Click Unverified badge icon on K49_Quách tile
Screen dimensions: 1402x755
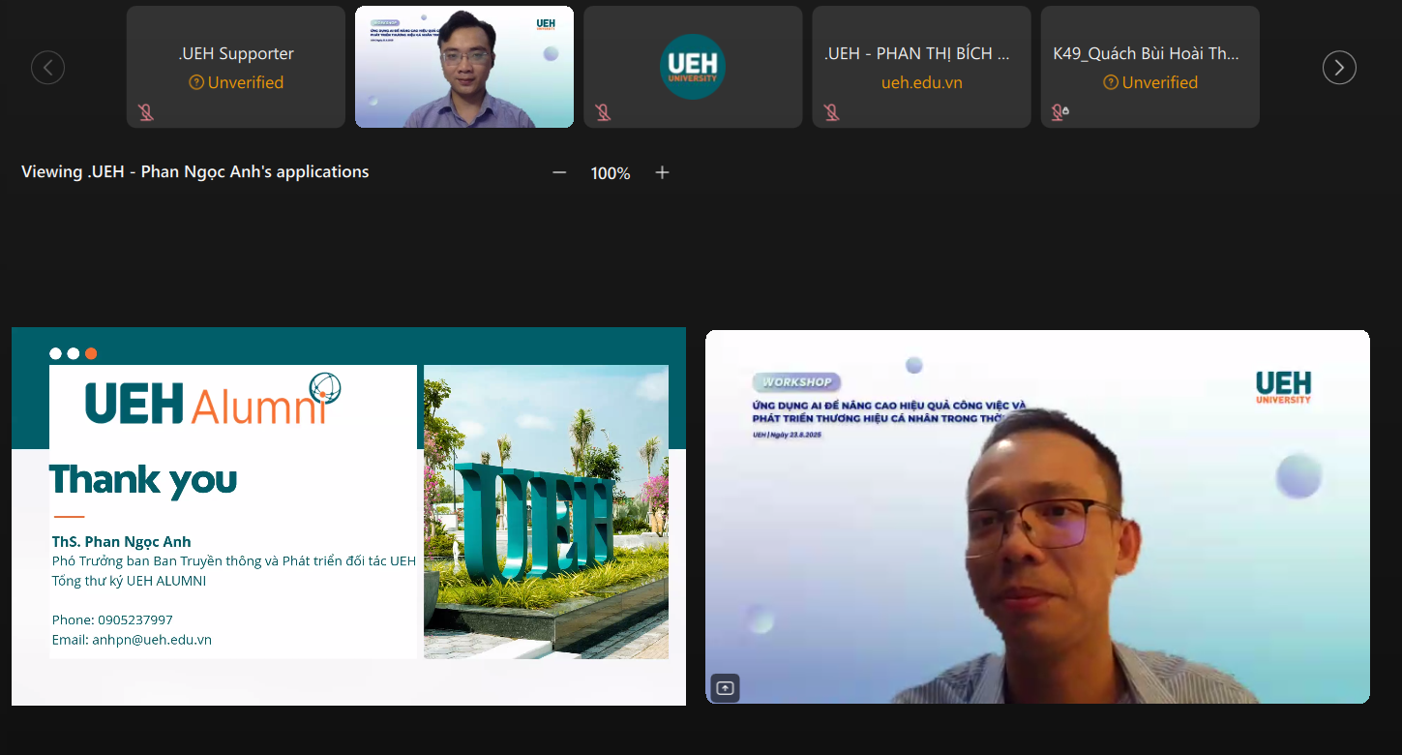[x=1111, y=83]
